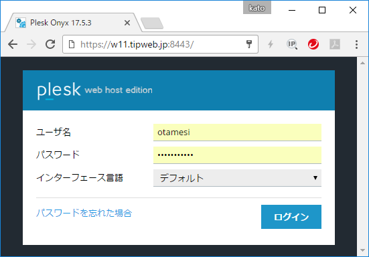Click the Plesk favicon on the tab
The height and width of the screenshot is (257, 369).
pyautogui.click(x=21, y=23)
